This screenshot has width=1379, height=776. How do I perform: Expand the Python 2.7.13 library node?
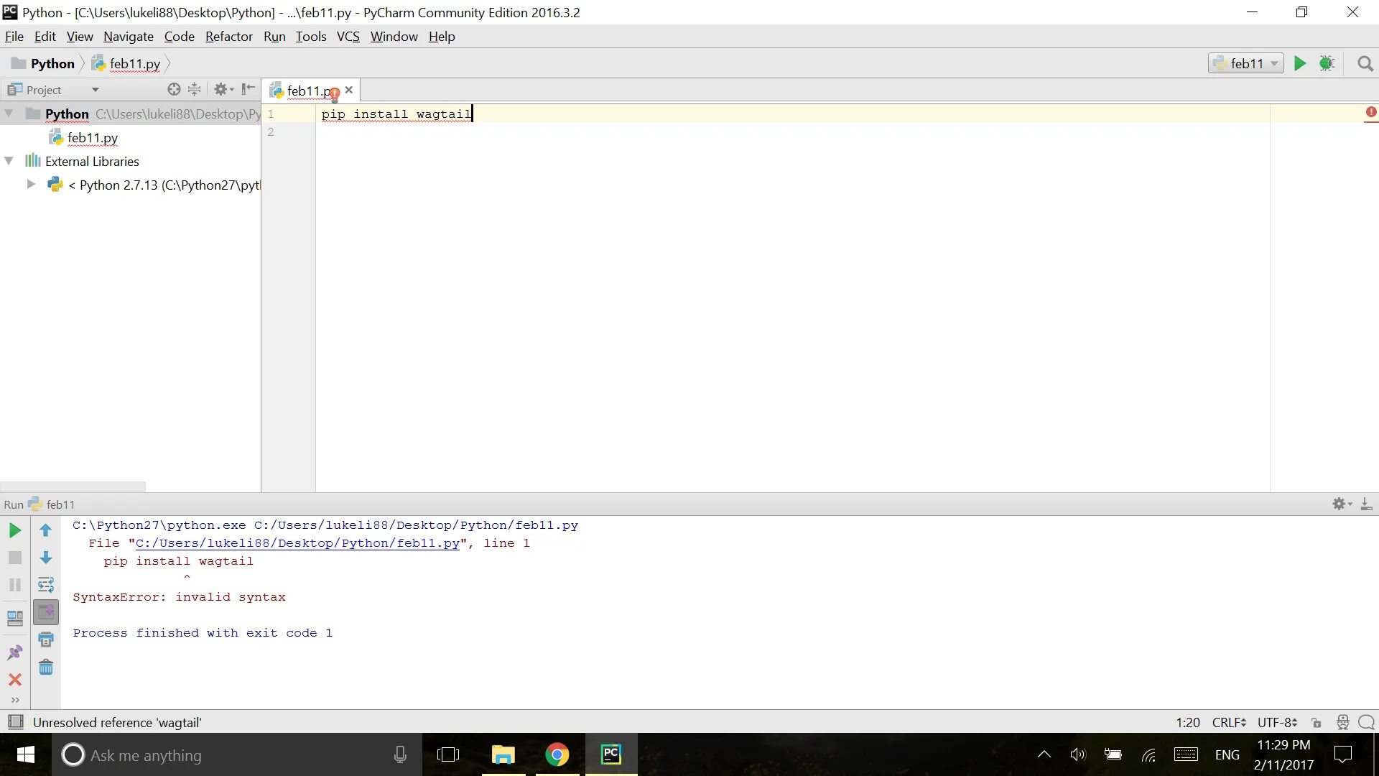point(31,185)
